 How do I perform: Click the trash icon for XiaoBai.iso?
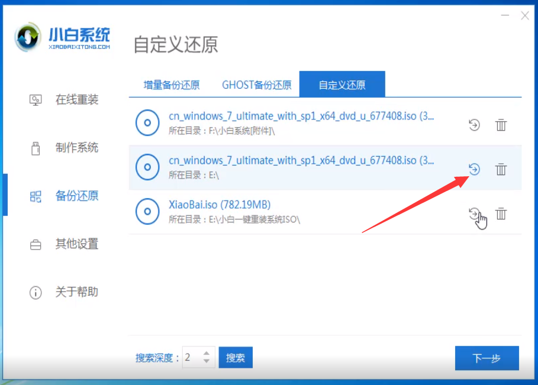(x=501, y=213)
